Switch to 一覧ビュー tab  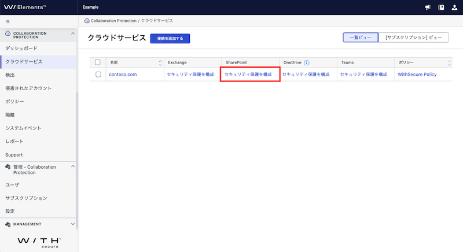pos(361,38)
